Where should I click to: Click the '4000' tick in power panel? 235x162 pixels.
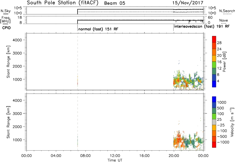pos(17,40)
